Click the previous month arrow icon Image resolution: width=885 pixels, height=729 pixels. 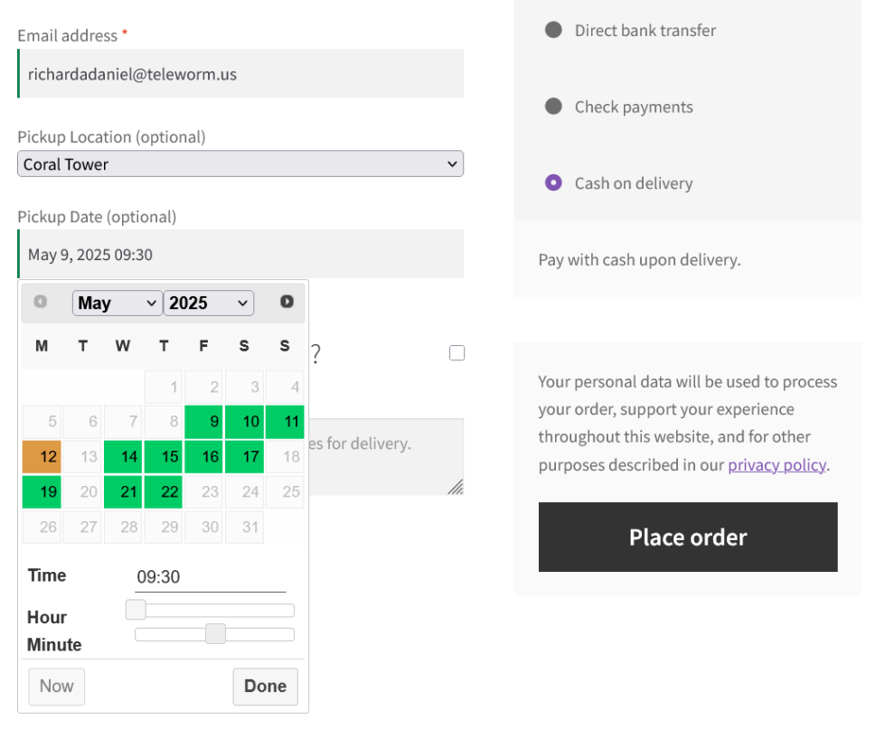tap(41, 302)
